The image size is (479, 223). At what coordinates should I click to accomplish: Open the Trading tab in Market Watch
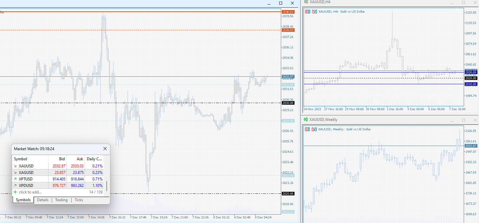61,200
